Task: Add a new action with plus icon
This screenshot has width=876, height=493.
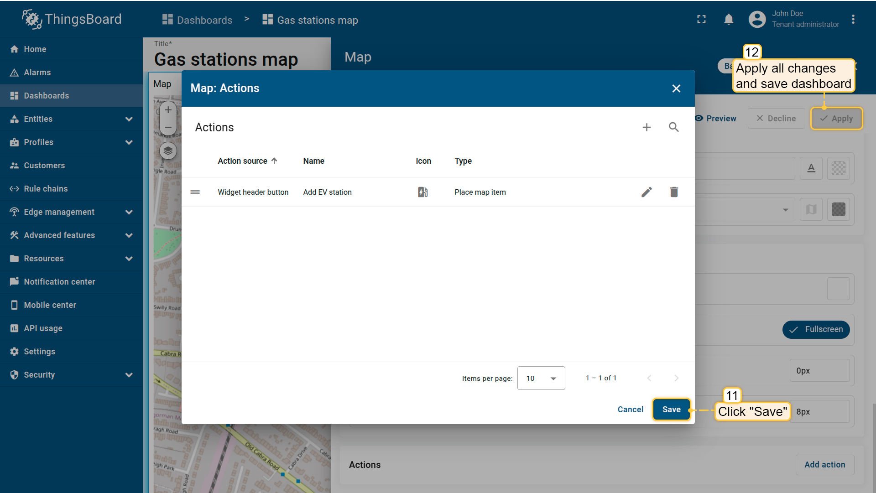Action: (647, 127)
